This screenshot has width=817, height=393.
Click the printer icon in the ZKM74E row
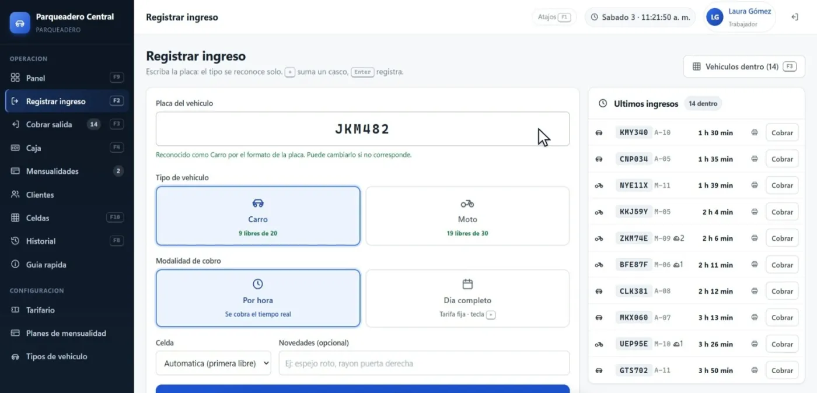pyautogui.click(x=755, y=238)
